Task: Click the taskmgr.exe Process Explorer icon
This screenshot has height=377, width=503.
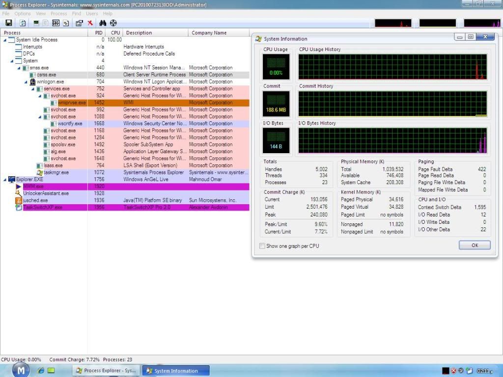Action: 39,172
